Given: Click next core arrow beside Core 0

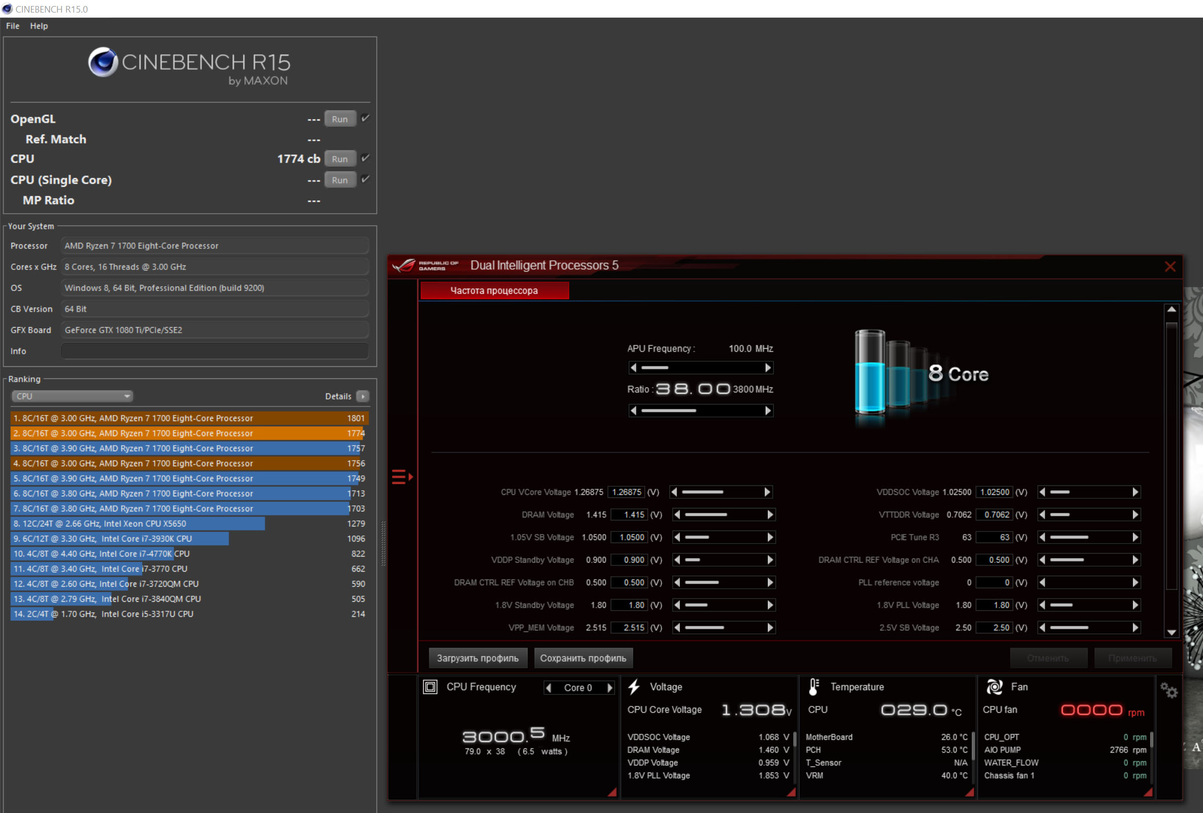Looking at the screenshot, I should point(610,688).
